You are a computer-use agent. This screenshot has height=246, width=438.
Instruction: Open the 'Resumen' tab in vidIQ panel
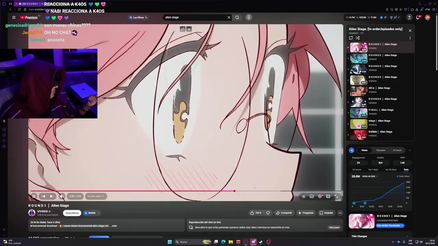pyautogui.click(x=381, y=150)
